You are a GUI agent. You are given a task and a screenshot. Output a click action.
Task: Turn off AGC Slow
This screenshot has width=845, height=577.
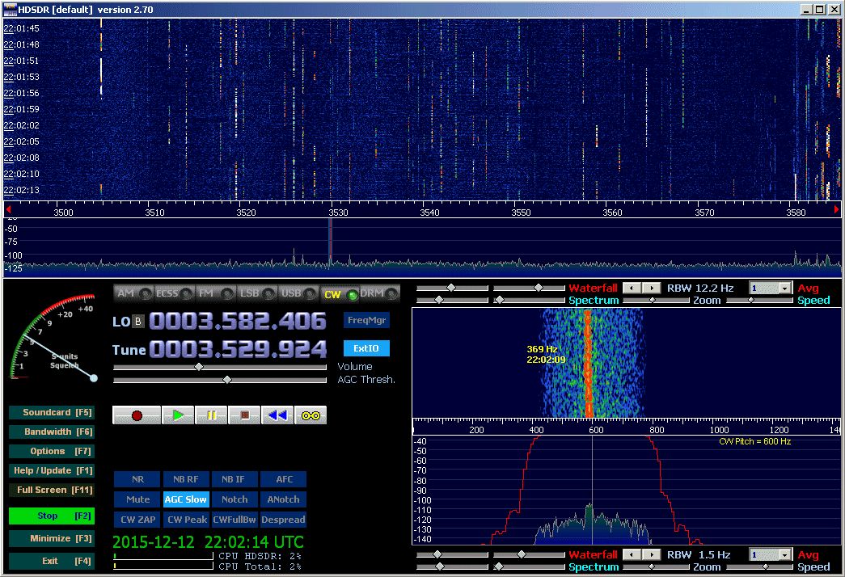point(186,499)
